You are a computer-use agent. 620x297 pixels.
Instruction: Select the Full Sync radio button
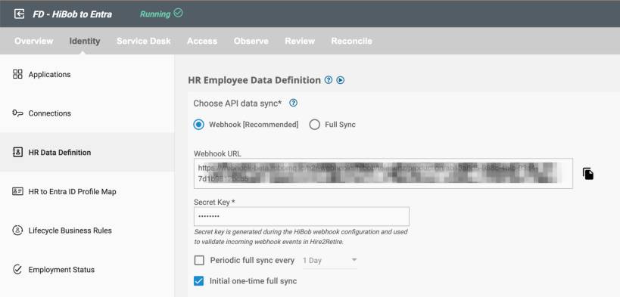[x=315, y=125]
